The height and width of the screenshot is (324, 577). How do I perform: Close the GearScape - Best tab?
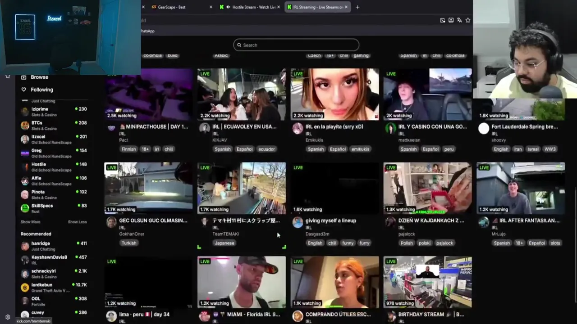pos(211,7)
